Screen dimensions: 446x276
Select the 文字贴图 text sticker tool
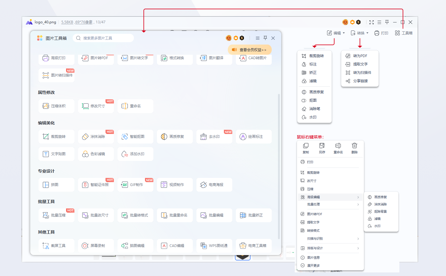(x=56, y=154)
